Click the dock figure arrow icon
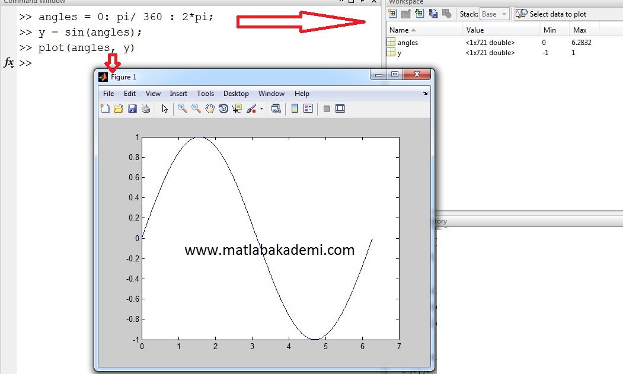Viewport: 623px width, 374px height. (425, 94)
